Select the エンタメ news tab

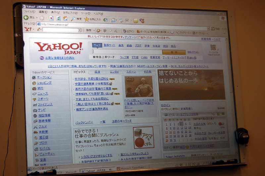coord(114,72)
